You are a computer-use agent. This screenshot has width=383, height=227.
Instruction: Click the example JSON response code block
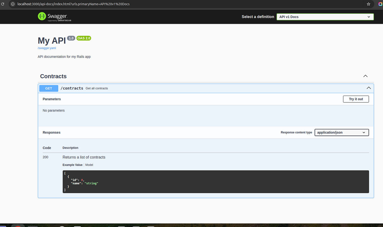coord(216,182)
